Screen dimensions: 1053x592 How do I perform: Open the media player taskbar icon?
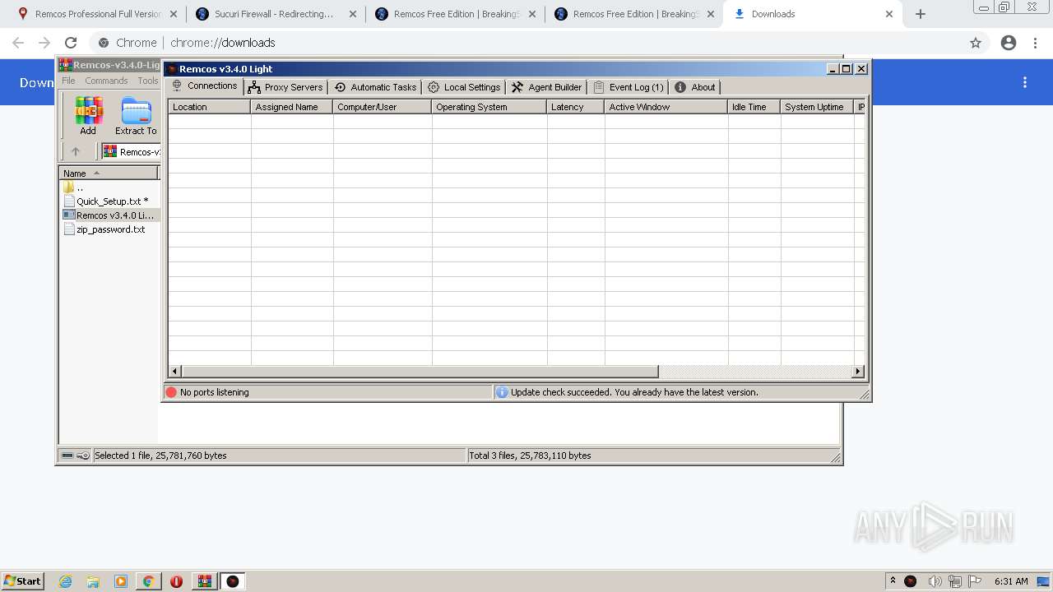tap(121, 581)
